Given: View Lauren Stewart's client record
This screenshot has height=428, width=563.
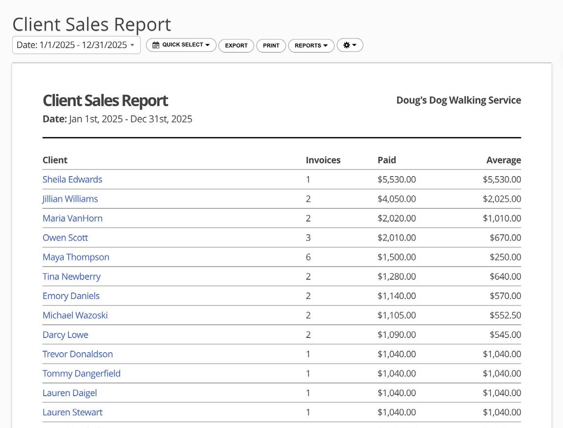Looking at the screenshot, I should click(x=72, y=412).
